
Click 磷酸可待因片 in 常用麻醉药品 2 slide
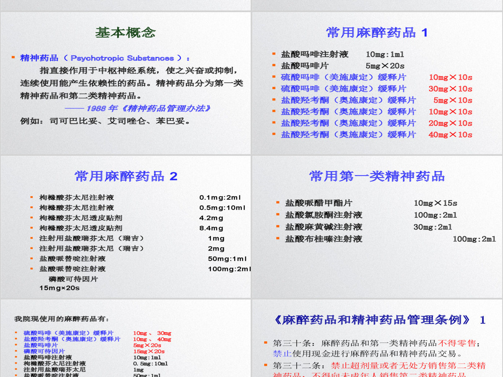pos(73,279)
